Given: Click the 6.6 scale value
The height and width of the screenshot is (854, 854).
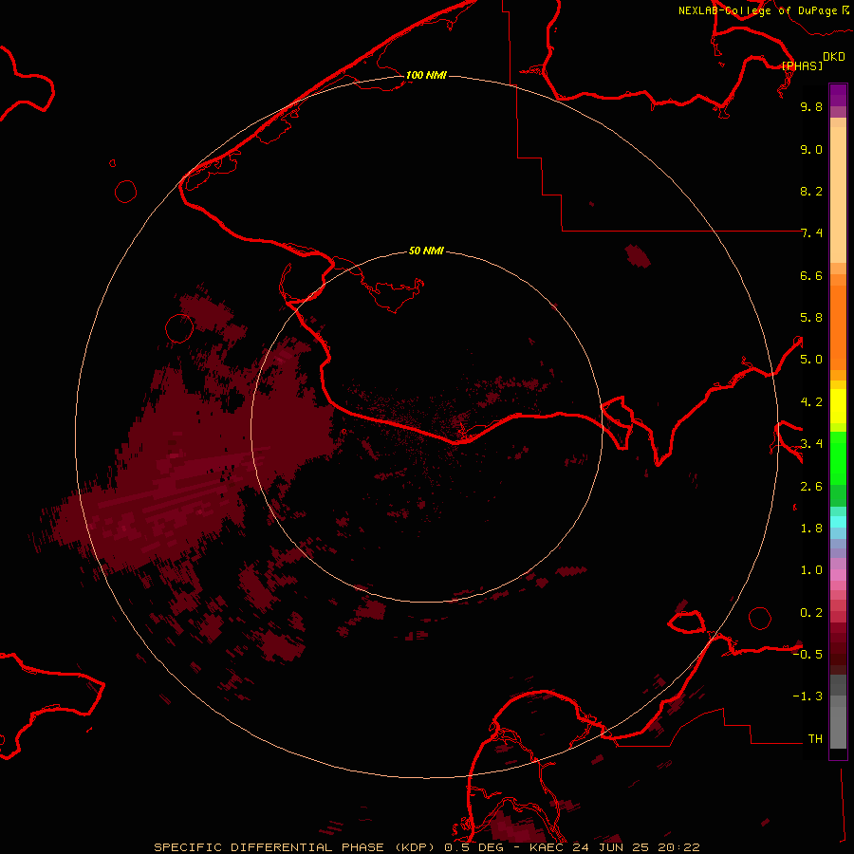Looking at the screenshot, I should 811,275.
